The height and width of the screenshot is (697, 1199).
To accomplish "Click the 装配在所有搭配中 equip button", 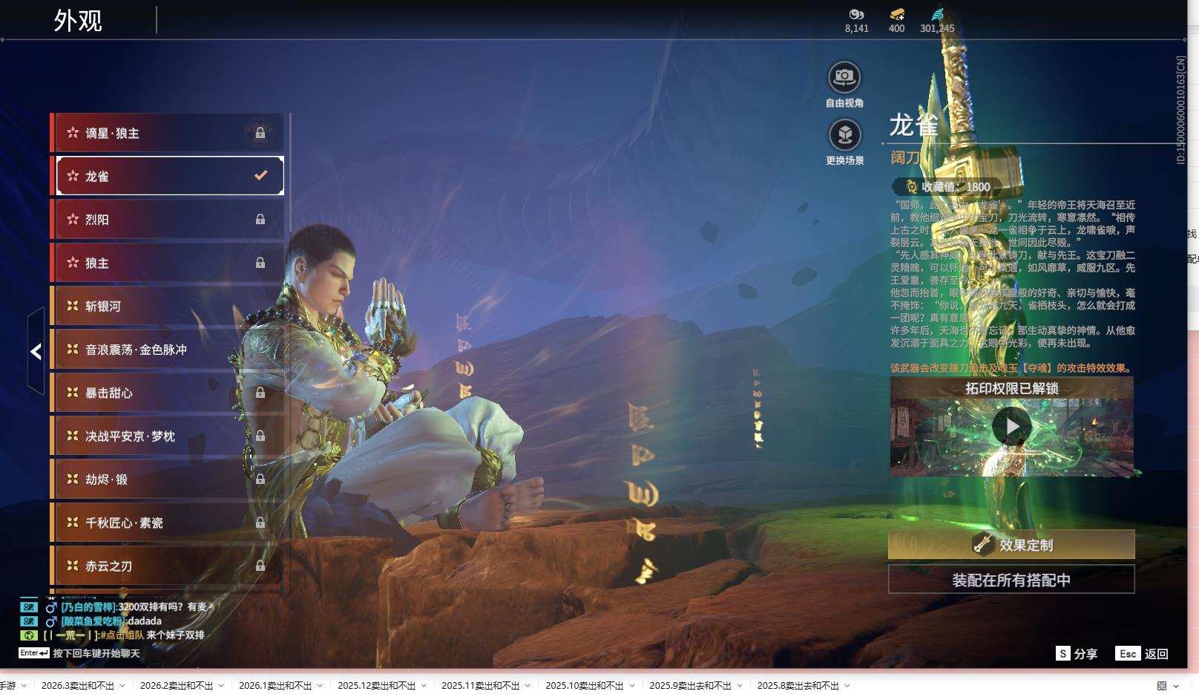I will 1011,580.
